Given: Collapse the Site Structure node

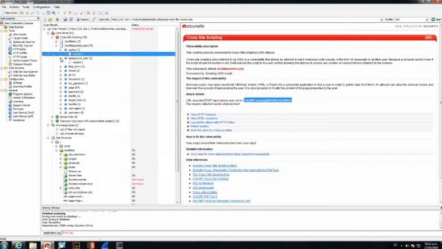Looking at the screenshot, I should point(48,138).
